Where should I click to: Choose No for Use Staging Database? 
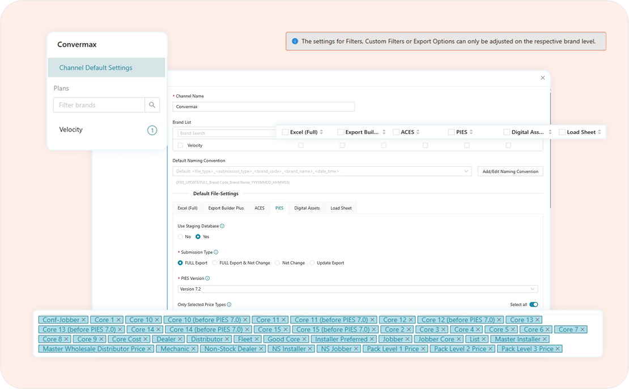coord(181,237)
